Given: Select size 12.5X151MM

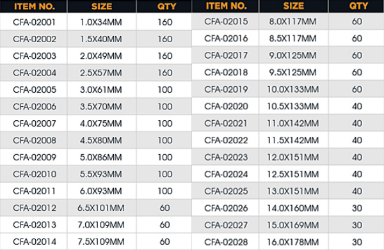Looking at the screenshot, I should click(x=293, y=174).
